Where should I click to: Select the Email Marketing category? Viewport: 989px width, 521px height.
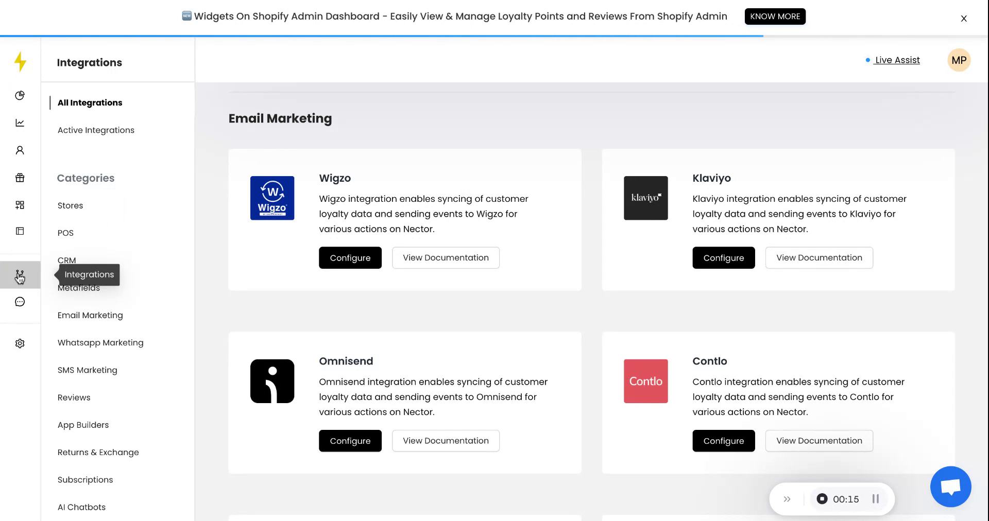pyautogui.click(x=90, y=315)
